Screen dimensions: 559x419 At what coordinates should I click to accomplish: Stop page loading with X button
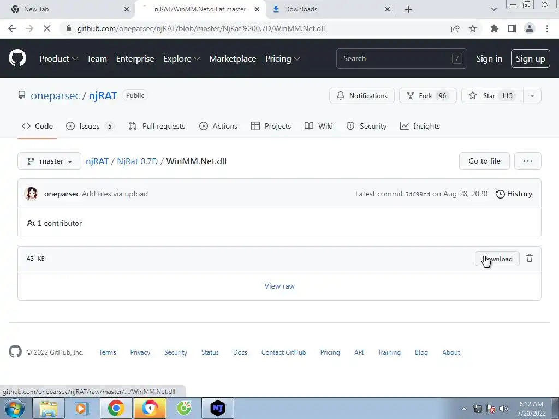coord(47,28)
